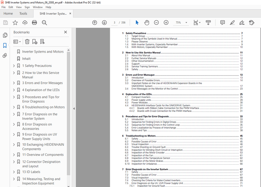Open the File menu
Viewport: 261px width, 187px height.
point(3,7)
